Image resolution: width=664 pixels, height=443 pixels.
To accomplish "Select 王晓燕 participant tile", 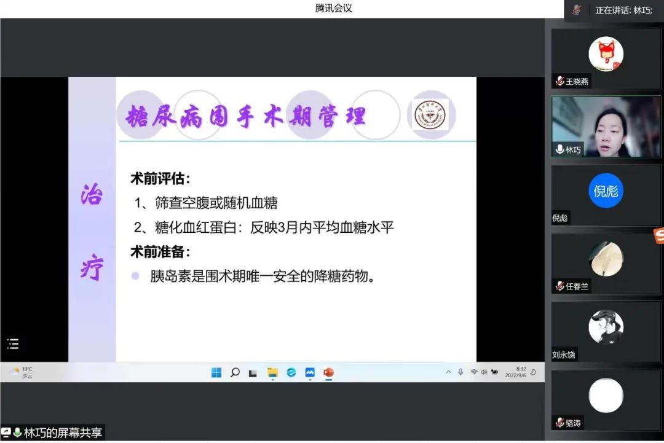I will pos(606,58).
